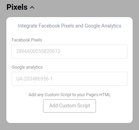Select the Facebook Pixels field label
The height and width of the screenshot is (130, 139).
(27, 40)
